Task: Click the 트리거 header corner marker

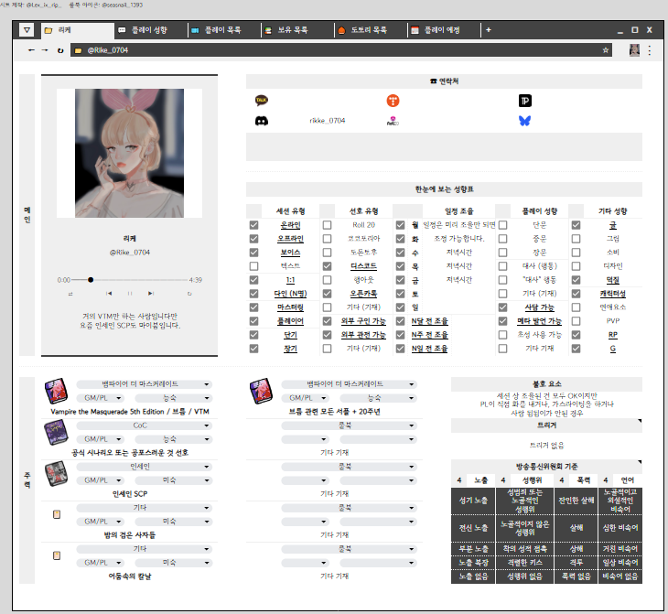Action: pos(640,421)
